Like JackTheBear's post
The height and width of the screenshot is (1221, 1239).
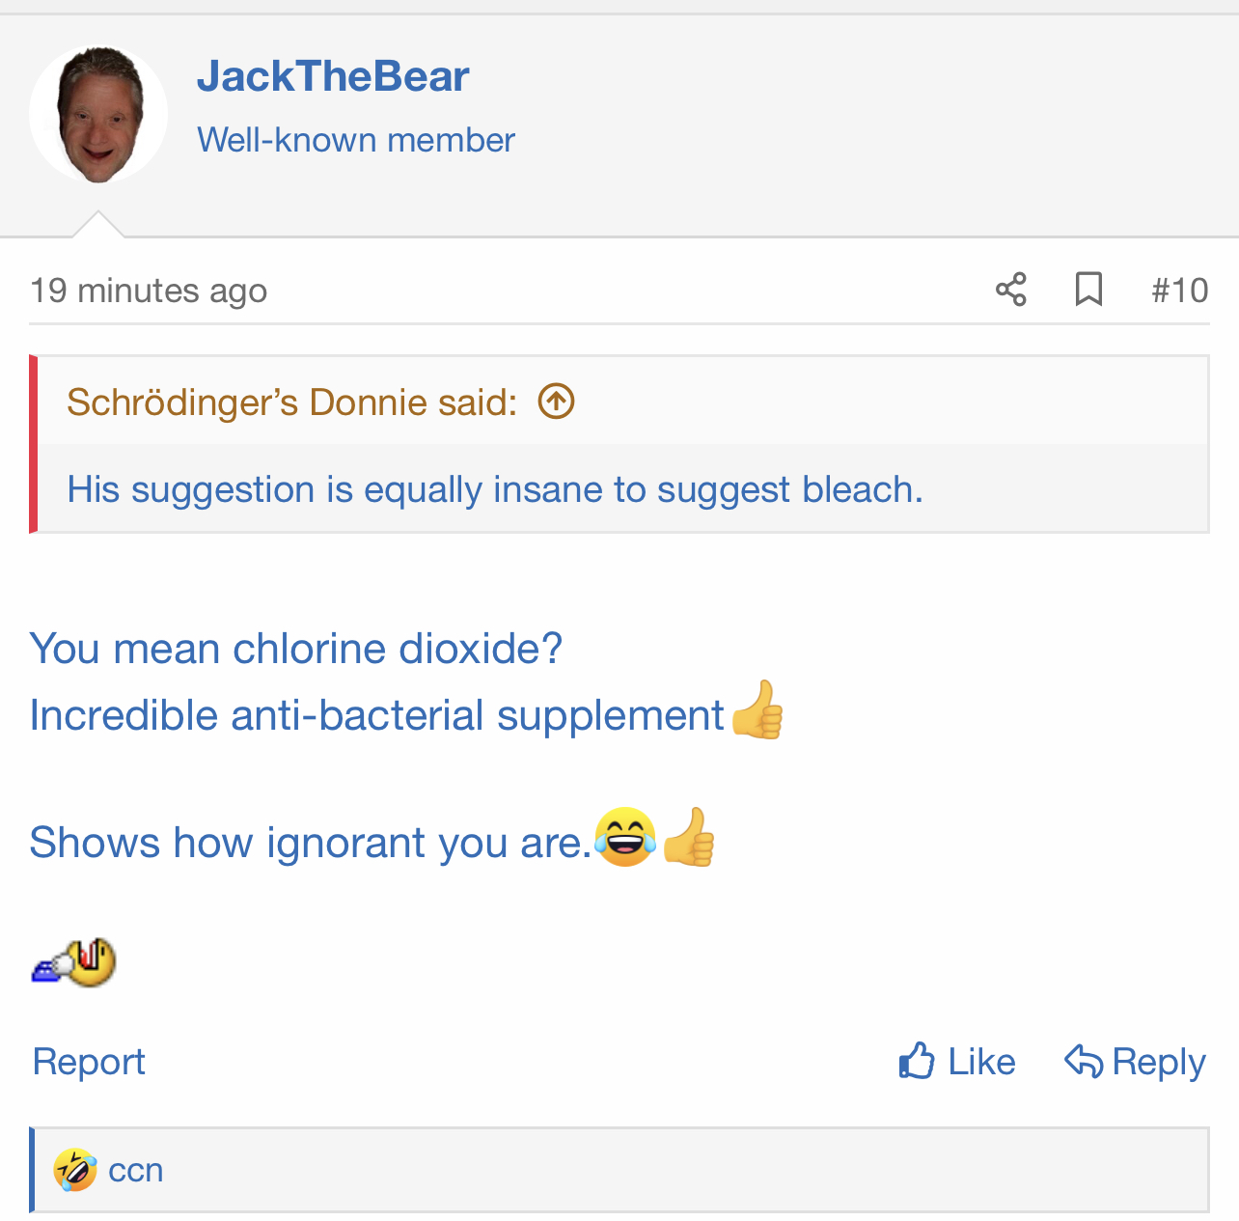[956, 1062]
